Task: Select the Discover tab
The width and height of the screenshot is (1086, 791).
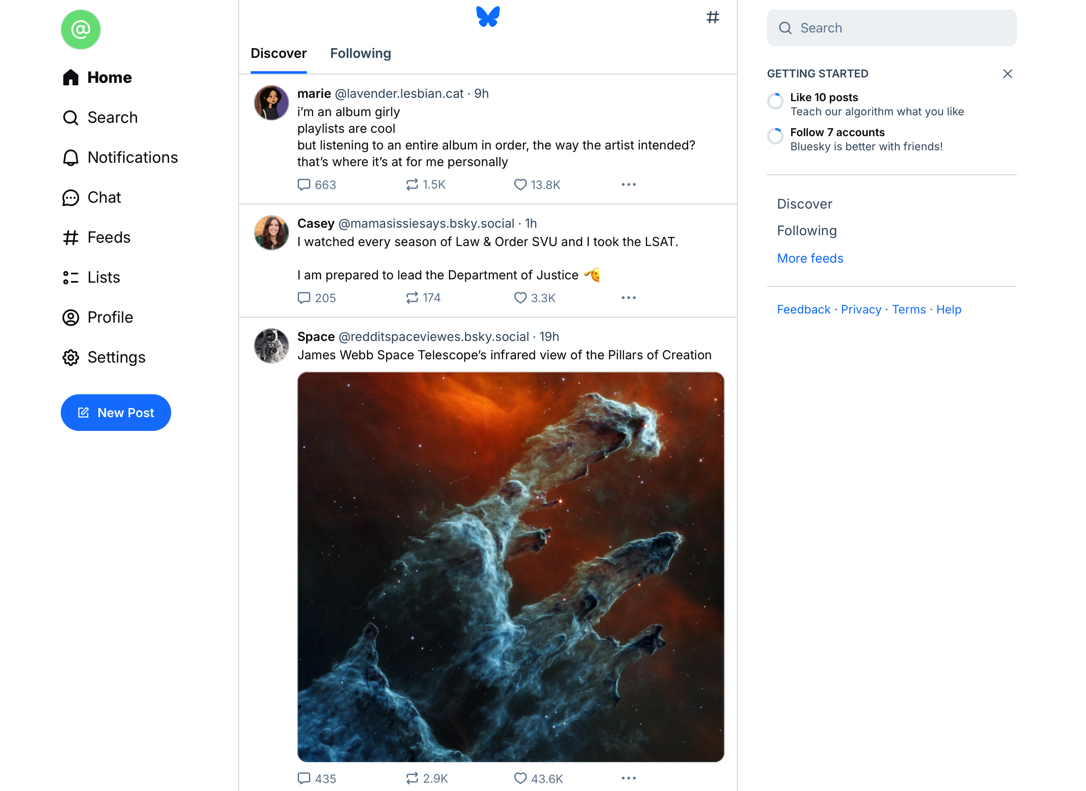Action: (278, 53)
